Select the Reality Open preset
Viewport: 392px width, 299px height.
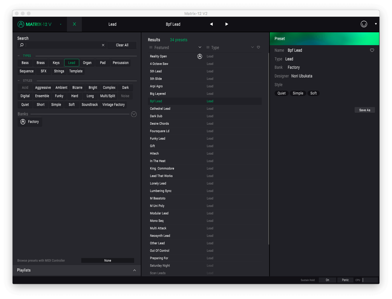(x=205, y=56)
